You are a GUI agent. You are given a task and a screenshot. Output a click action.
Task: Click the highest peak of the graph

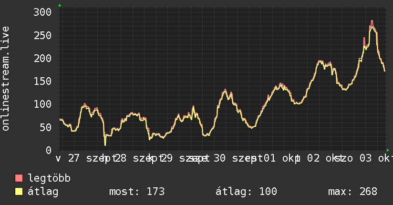372,21
